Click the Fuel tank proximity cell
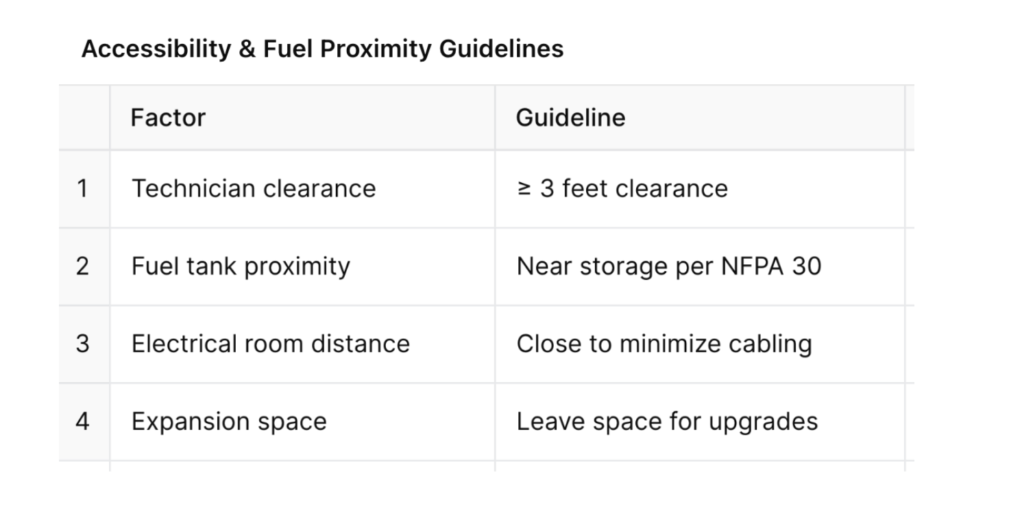This screenshot has height=519, width=1009. tap(241, 266)
